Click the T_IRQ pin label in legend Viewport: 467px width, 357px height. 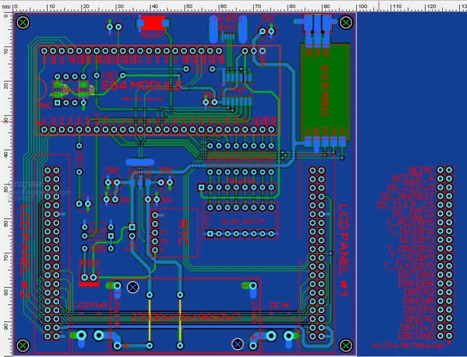pos(398,222)
